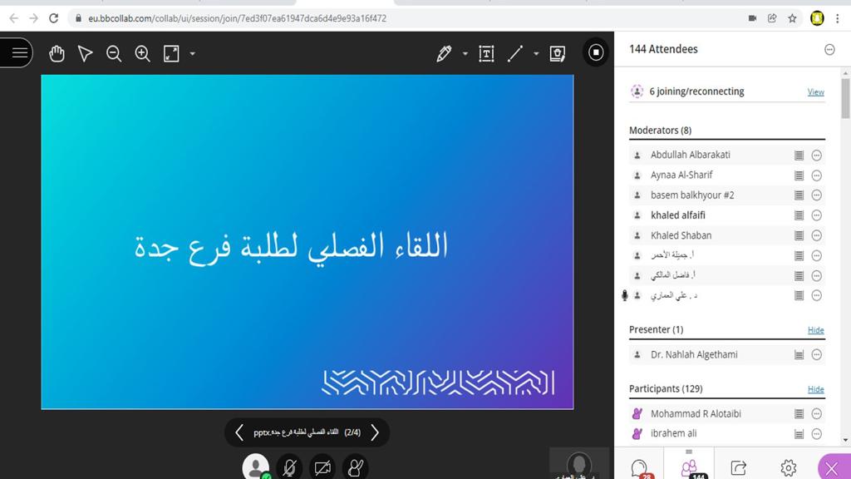Open the session menu hamburger button

click(18, 53)
